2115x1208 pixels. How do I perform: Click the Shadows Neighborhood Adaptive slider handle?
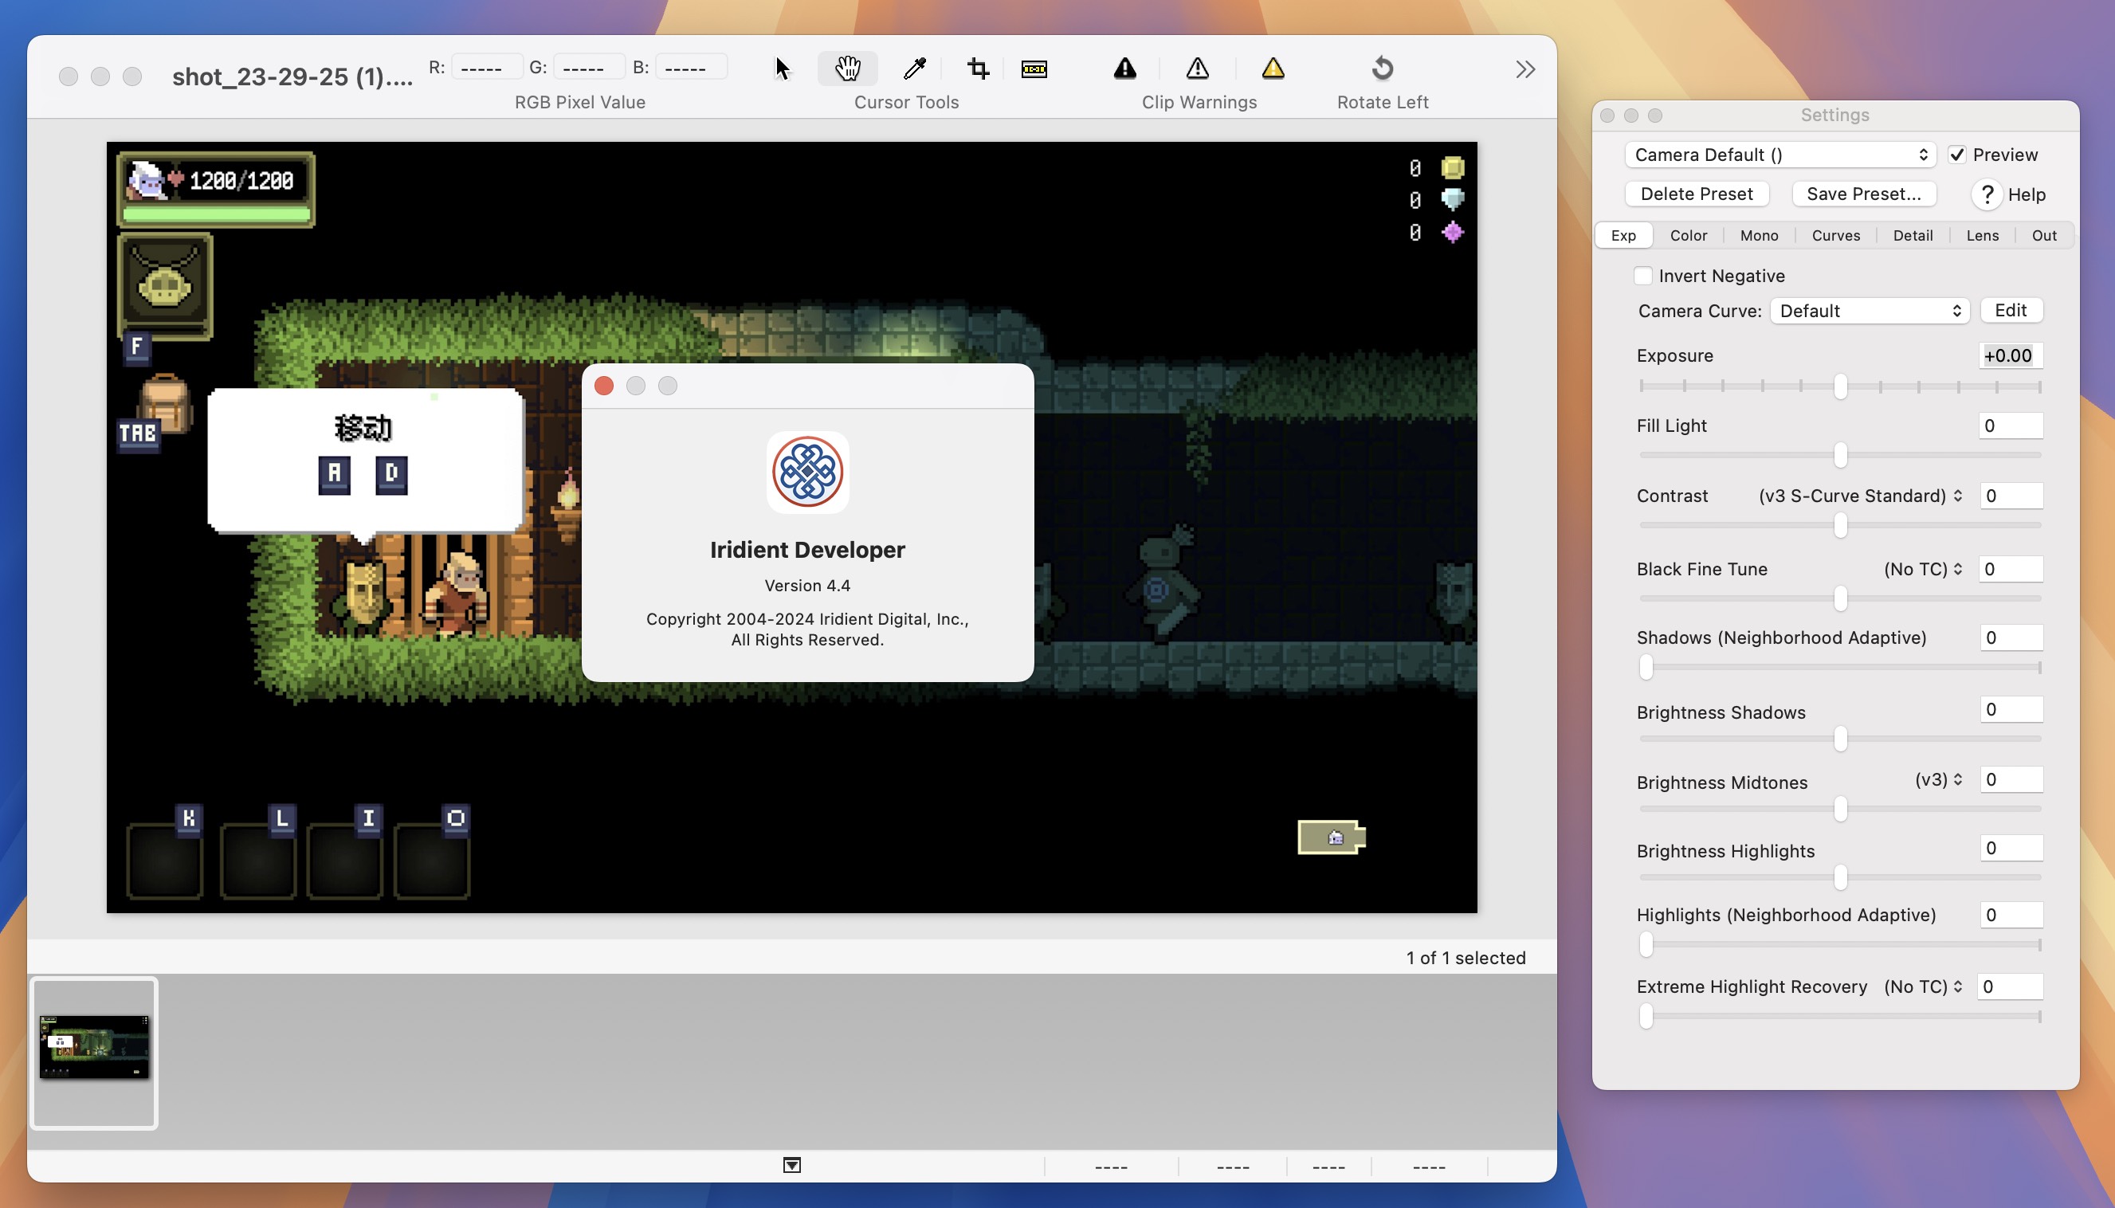1646,667
